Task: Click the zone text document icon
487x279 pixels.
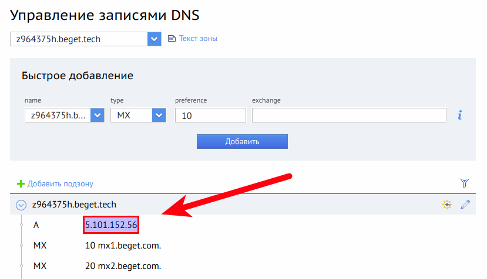Action: pyautogui.click(x=172, y=39)
